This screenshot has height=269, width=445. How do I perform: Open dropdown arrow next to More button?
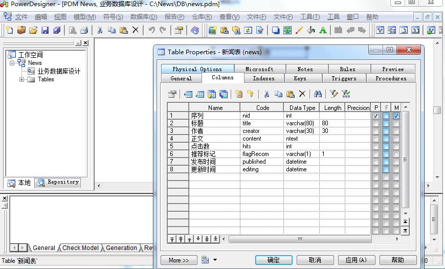tap(215, 260)
